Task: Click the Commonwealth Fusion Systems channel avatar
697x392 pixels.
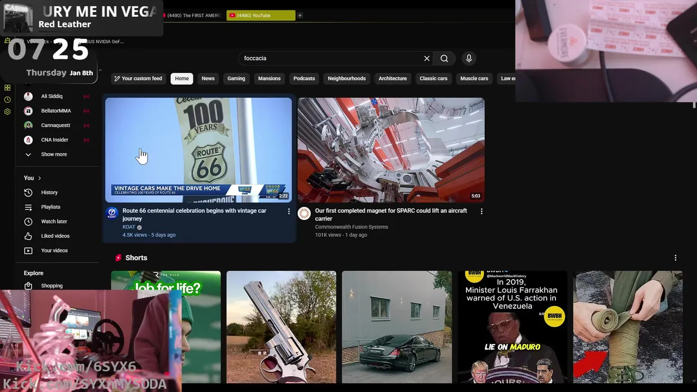Action: click(x=304, y=213)
